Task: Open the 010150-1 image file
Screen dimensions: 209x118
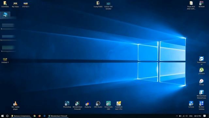Action: 25,4
